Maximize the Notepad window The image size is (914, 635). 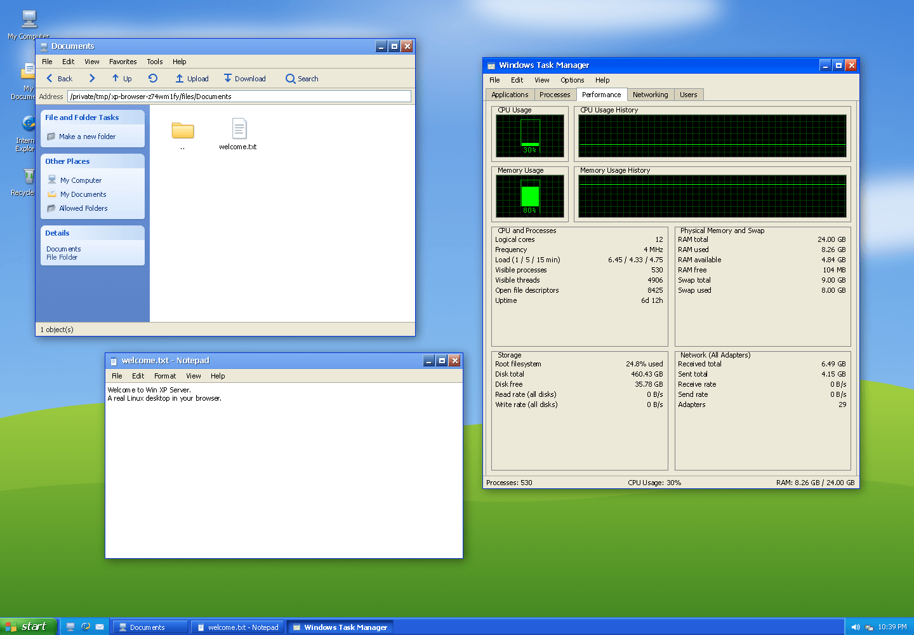pos(442,361)
